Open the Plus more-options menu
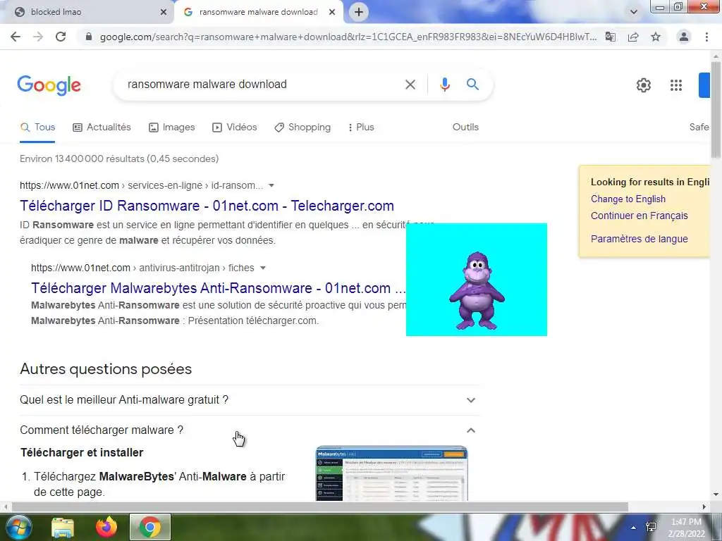This screenshot has height=541, width=722. coord(361,128)
